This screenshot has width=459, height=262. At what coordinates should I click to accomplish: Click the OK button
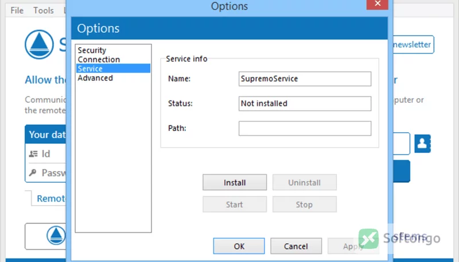(239, 246)
